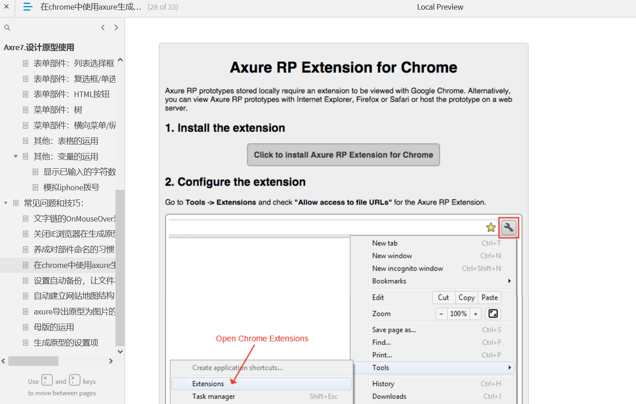
Task: Choose Extensions in the Tools submenu
Action: coord(261,384)
